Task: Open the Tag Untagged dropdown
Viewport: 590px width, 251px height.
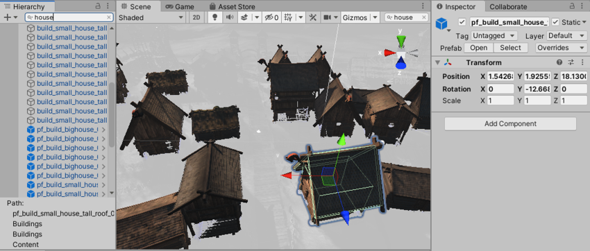Action: coord(494,35)
